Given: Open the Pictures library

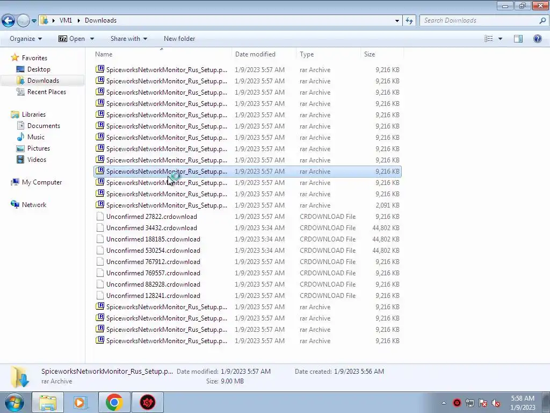Looking at the screenshot, I should (x=39, y=148).
